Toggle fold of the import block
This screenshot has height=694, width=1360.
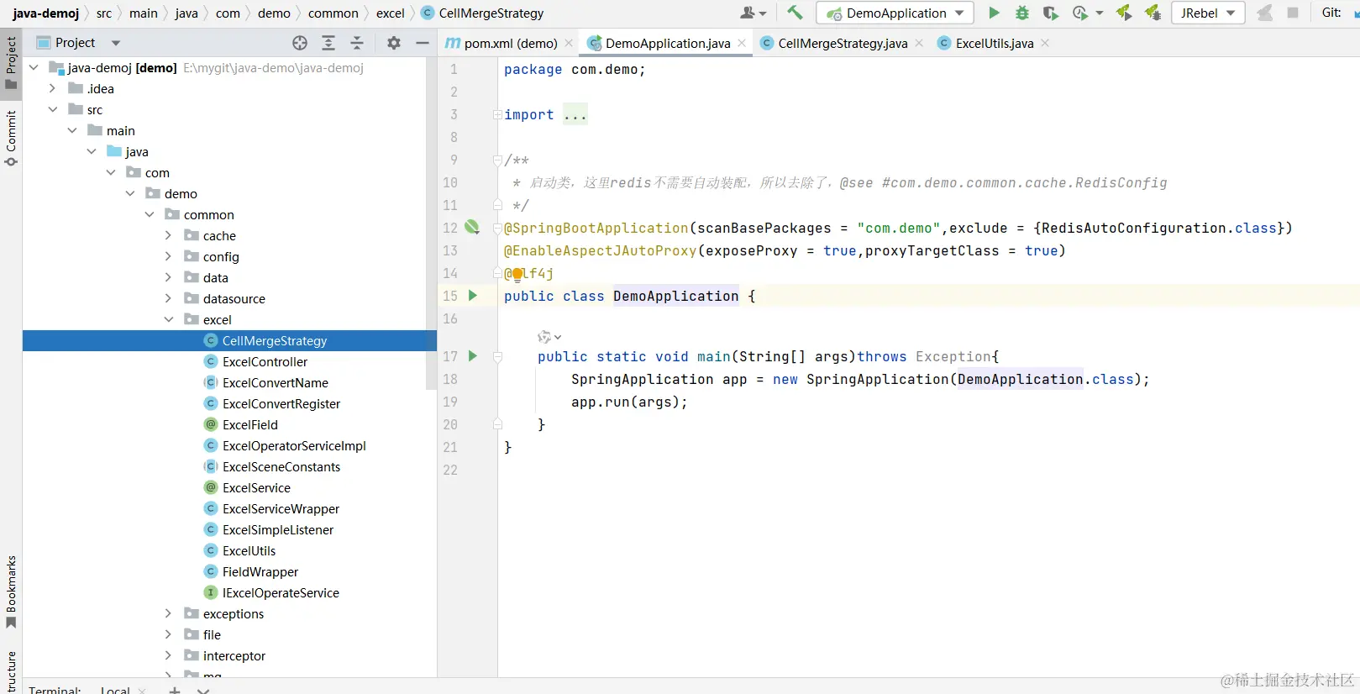497,114
